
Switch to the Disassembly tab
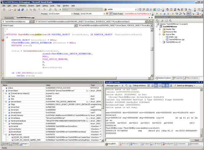coord(9,18)
